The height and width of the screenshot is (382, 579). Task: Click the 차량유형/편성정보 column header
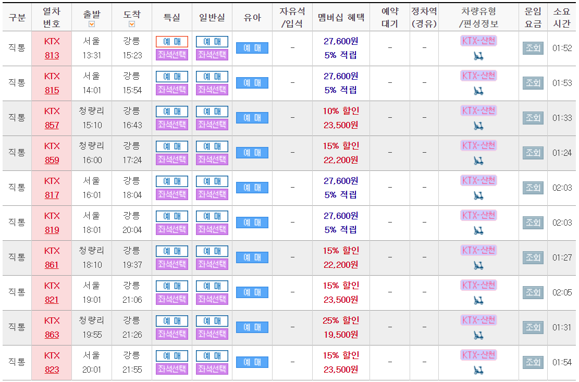pos(478,17)
